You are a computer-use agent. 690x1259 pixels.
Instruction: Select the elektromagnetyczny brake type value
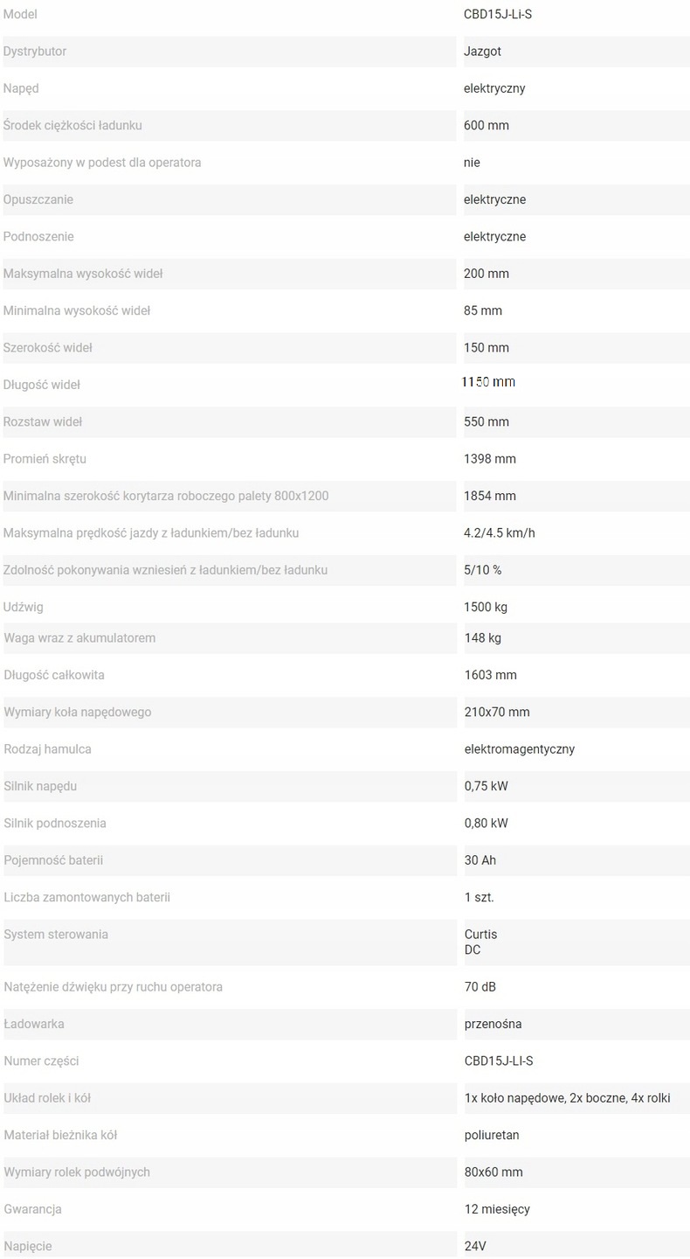[x=519, y=749]
